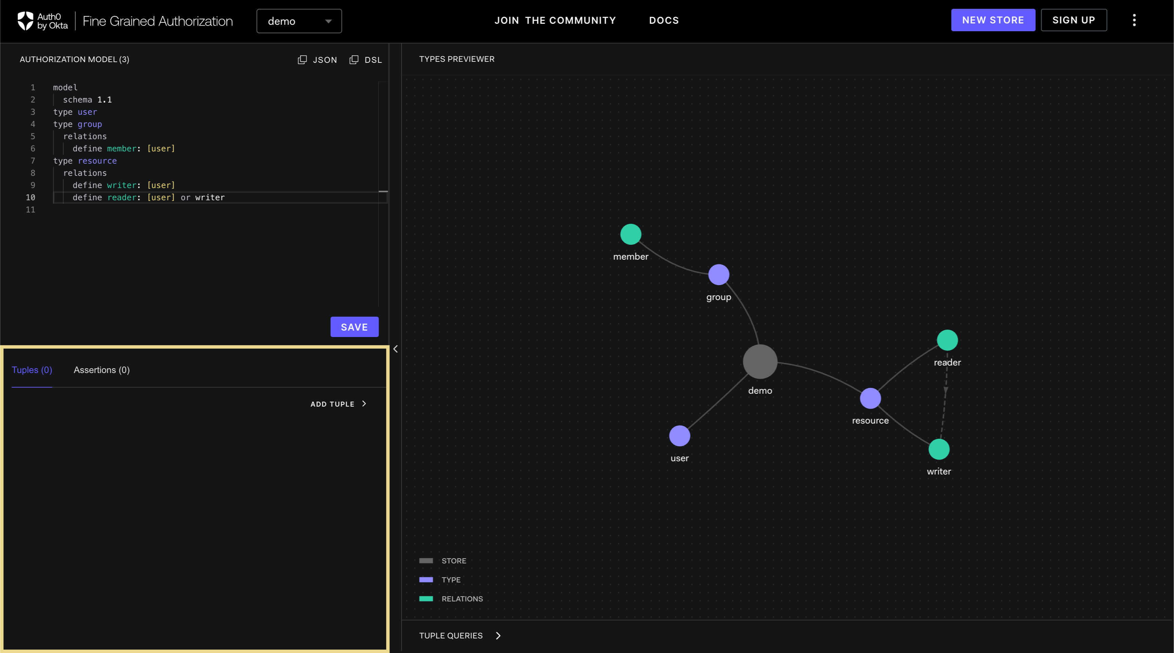Select the group type node

(719, 275)
